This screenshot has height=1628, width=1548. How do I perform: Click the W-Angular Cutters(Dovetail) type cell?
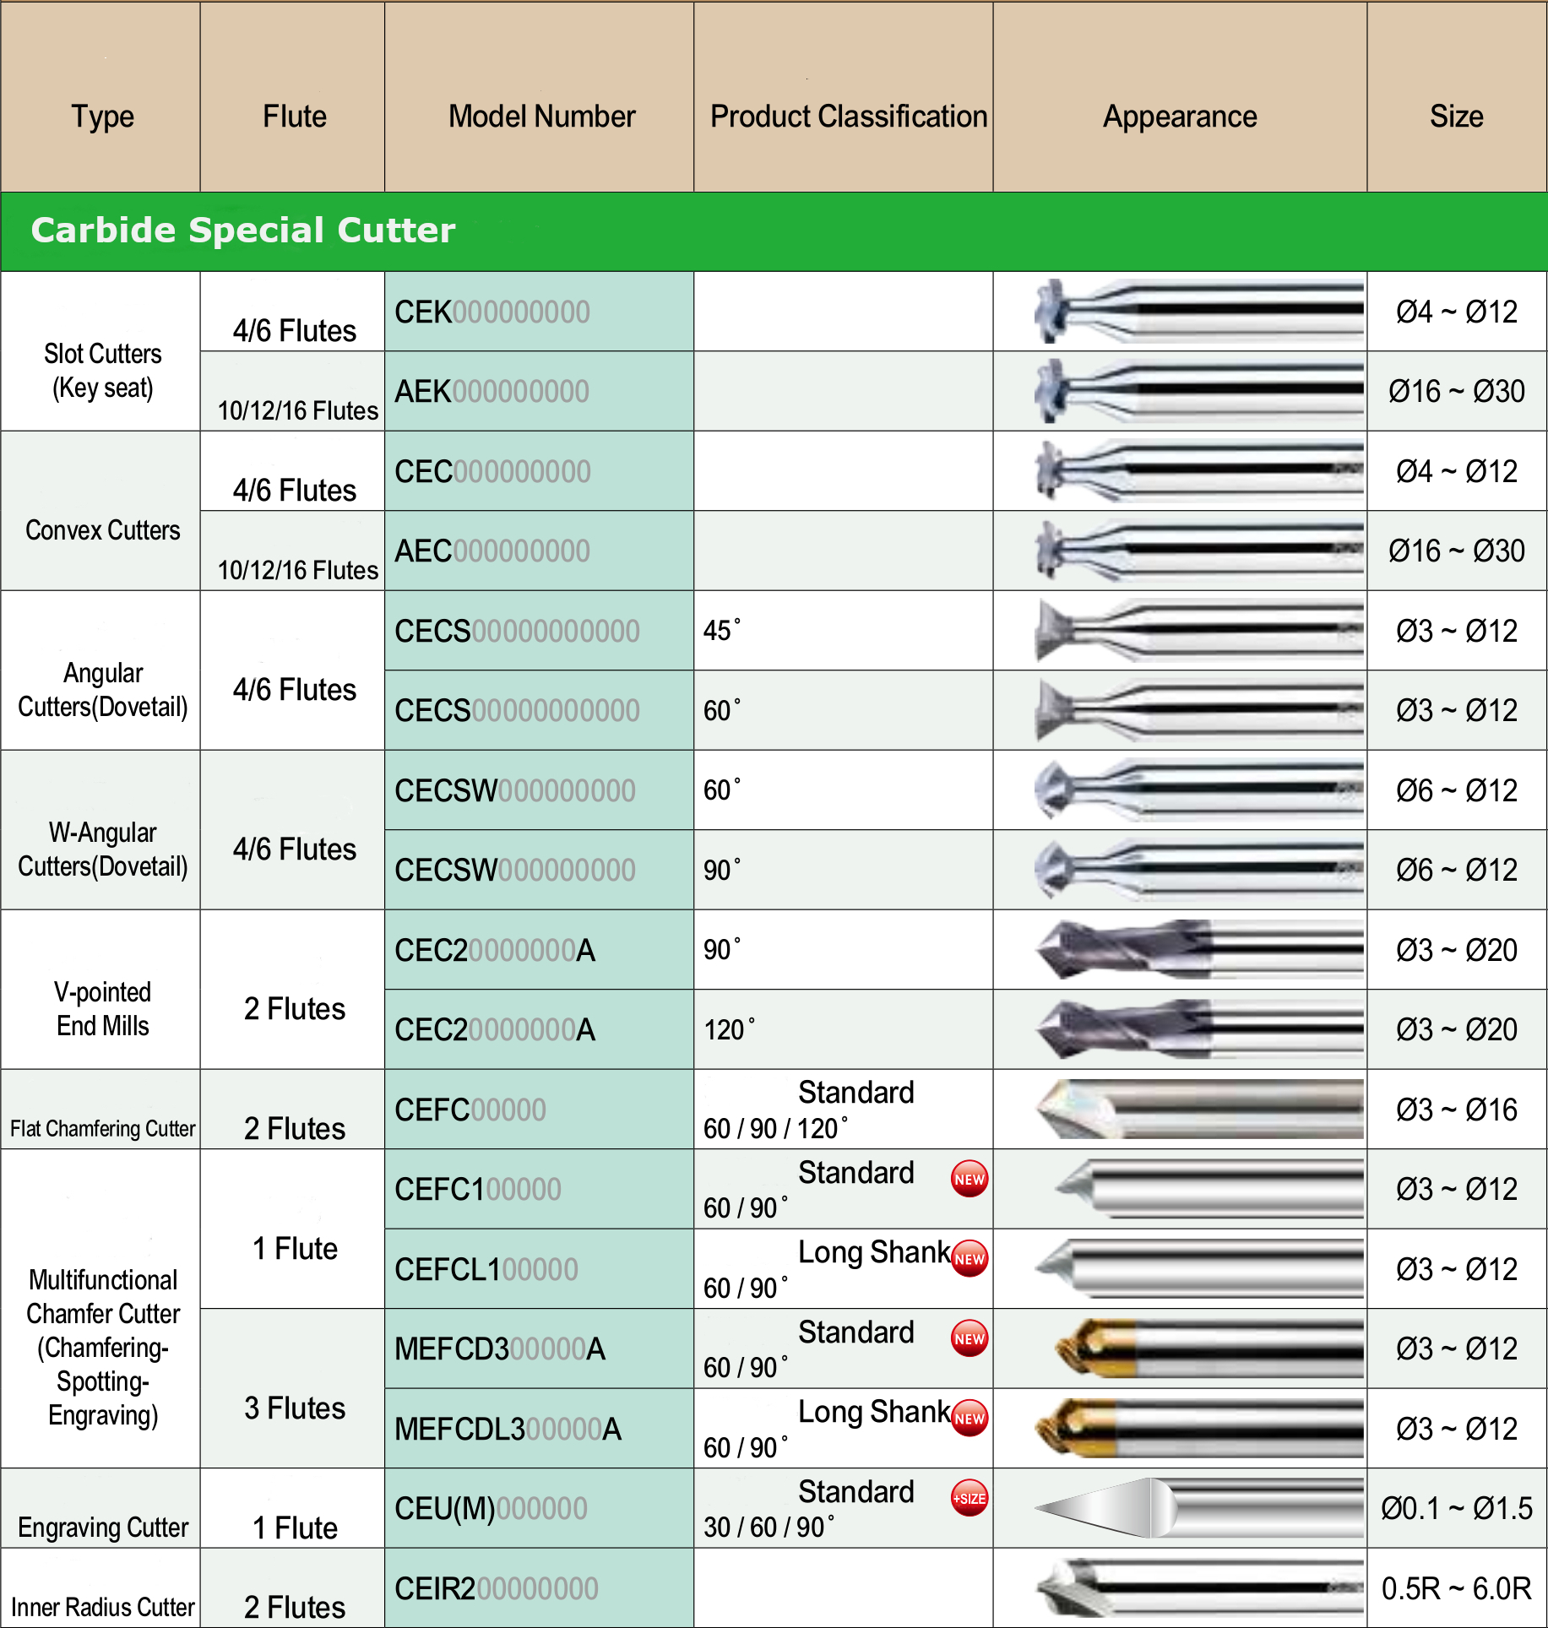pyautogui.click(x=100, y=830)
